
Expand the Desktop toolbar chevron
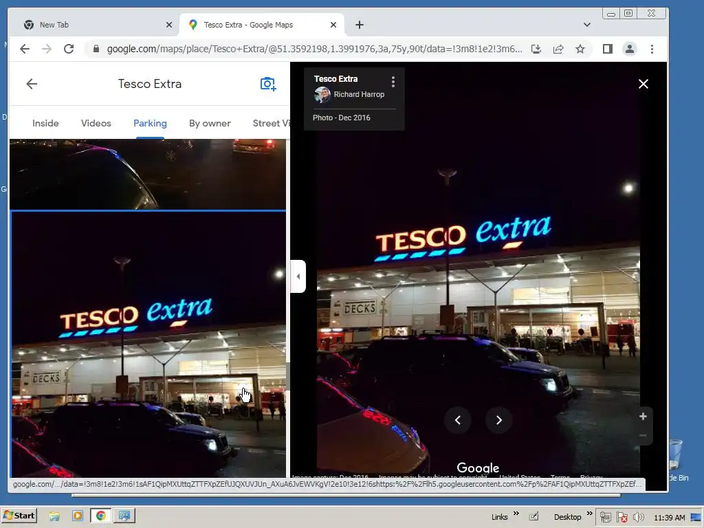click(x=589, y=513)
